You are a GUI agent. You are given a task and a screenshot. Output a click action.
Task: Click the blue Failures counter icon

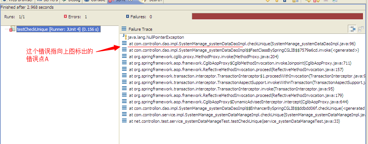[128, 17]
